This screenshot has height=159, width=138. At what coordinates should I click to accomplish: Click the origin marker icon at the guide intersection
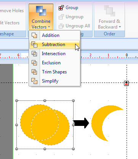tap(126, 83)
